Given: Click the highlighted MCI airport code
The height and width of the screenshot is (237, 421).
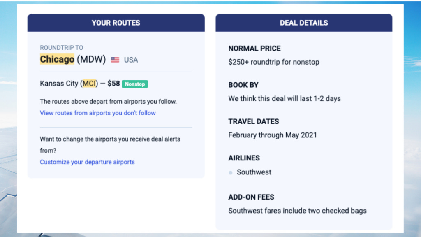Looking at the screenshot, I should pyautogui.click(x=89, y=84).
